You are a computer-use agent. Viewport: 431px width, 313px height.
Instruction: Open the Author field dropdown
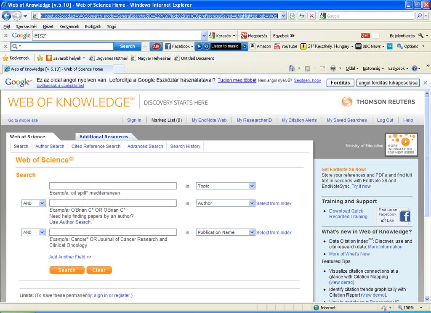252,203
